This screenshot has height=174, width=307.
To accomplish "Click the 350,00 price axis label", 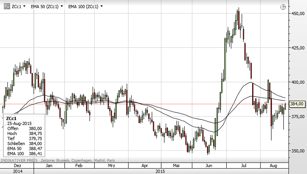I will pos(298,151).
